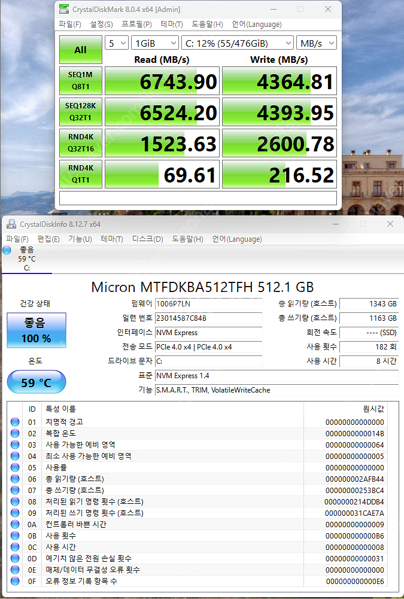The width and height of the screenshot is (404, 599).
Task: Click status orb for 08 처리된 읽기 명령 횟수
Action: click(15, 501)
